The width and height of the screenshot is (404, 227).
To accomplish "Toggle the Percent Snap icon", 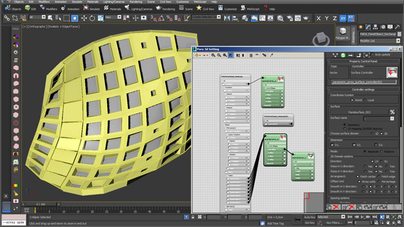I will tap(170, 18).
